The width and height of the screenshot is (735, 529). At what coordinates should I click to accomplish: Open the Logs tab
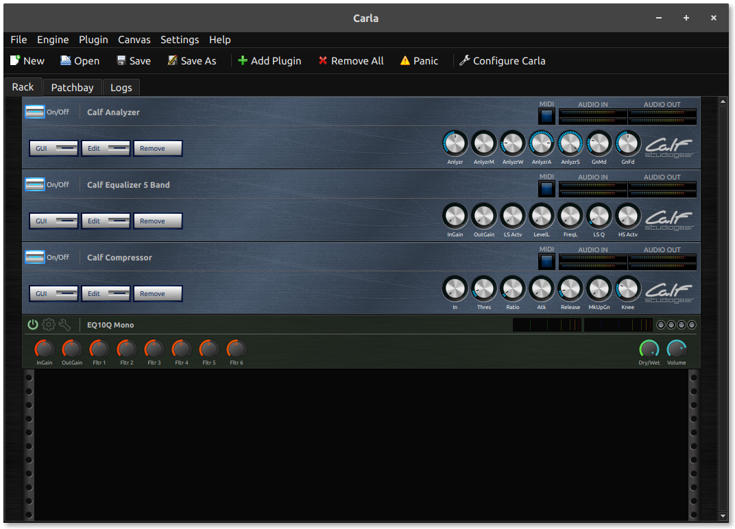pos(121,88)
